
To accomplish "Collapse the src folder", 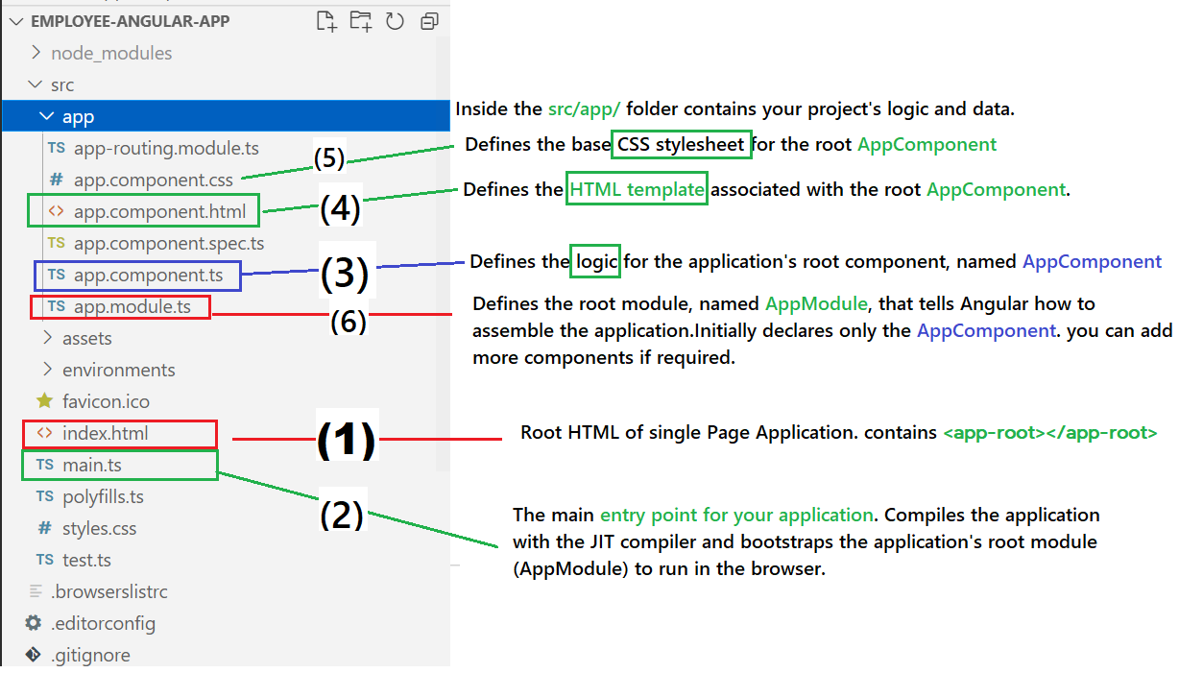I will click(x=36, y=84).
